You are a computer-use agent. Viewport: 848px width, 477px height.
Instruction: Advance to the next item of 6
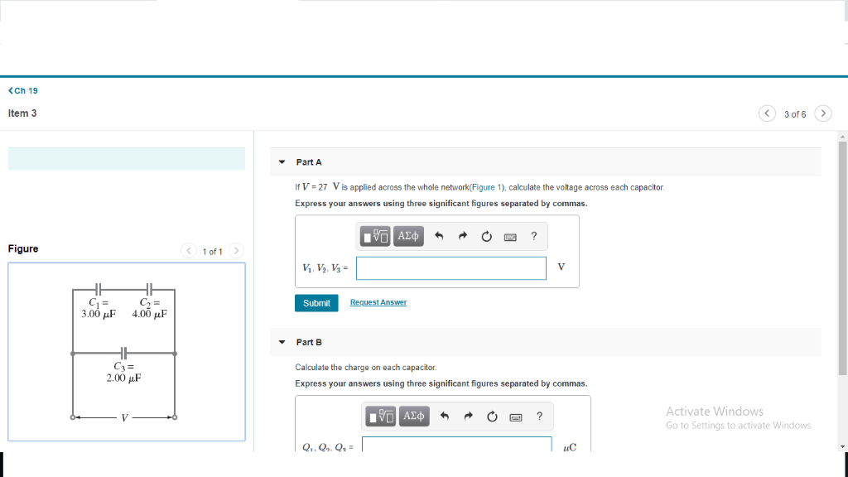[823, 113]
